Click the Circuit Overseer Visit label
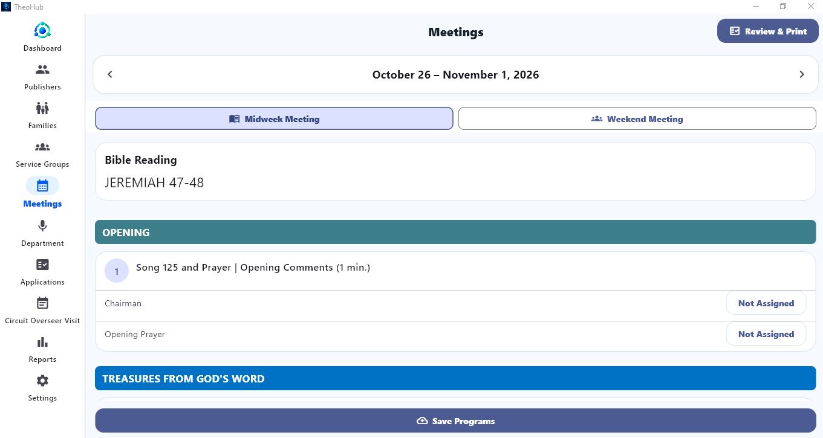 [x=42, y=321]
